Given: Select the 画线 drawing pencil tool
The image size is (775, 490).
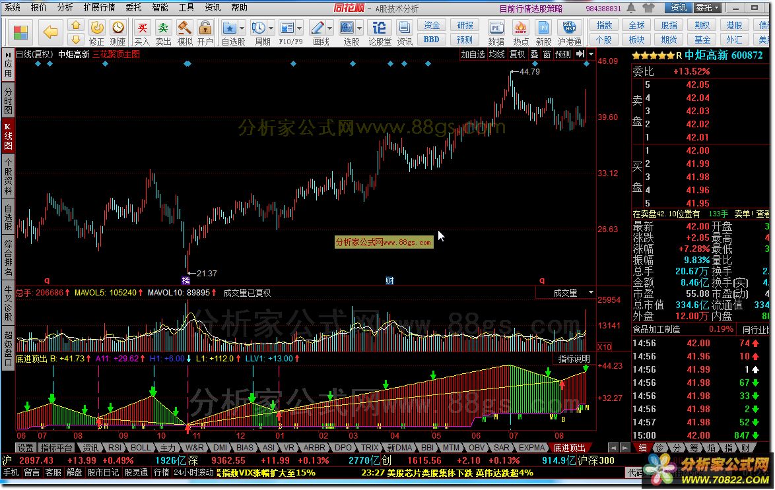Looking at the screenshot, I should point(318,32).
